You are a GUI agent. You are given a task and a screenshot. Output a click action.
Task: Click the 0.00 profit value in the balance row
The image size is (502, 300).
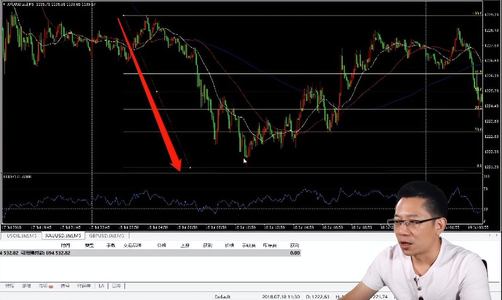pyautogui.click(x=295, y=253)
